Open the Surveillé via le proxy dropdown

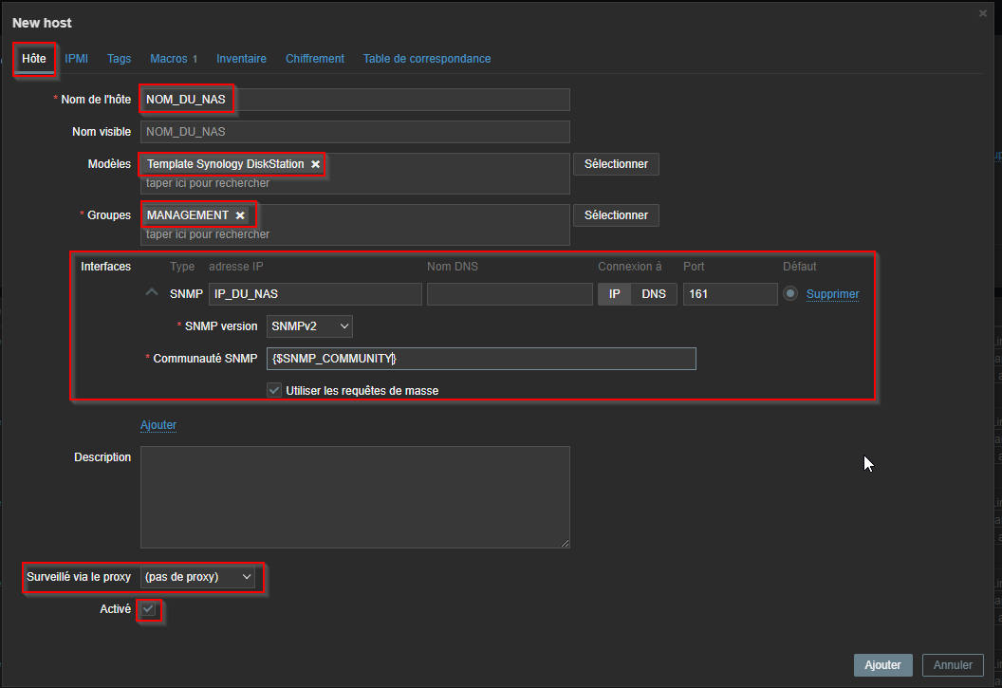(198, 577)
